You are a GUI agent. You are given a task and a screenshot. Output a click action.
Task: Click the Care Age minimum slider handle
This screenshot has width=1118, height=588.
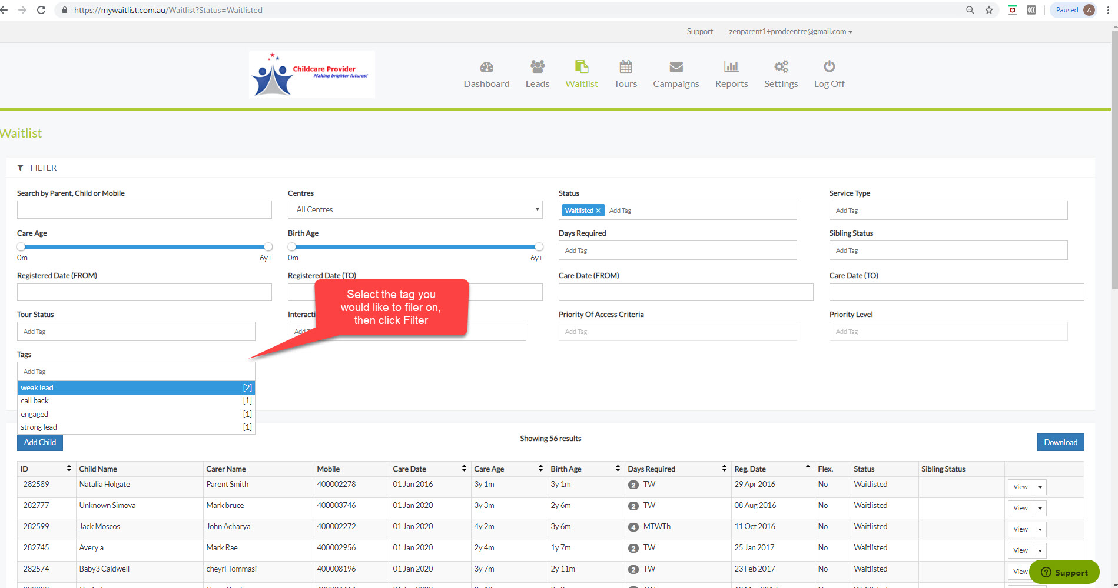(x=21, y=246)
